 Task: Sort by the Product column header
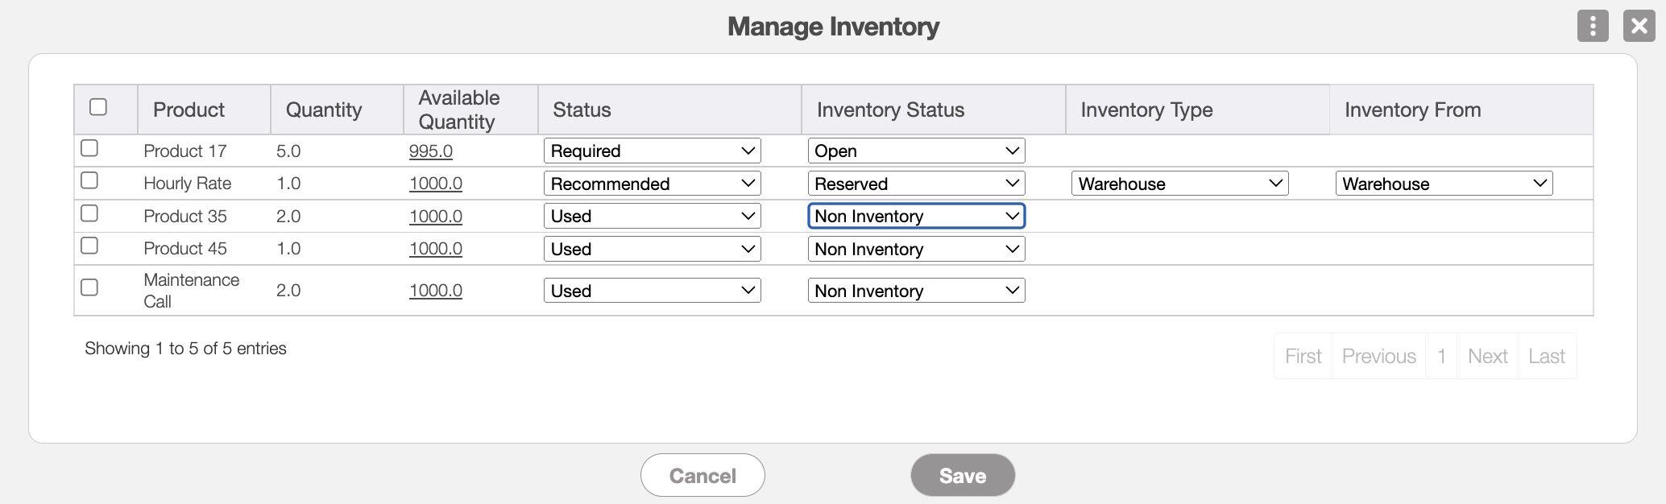click(x=189, y=109)
